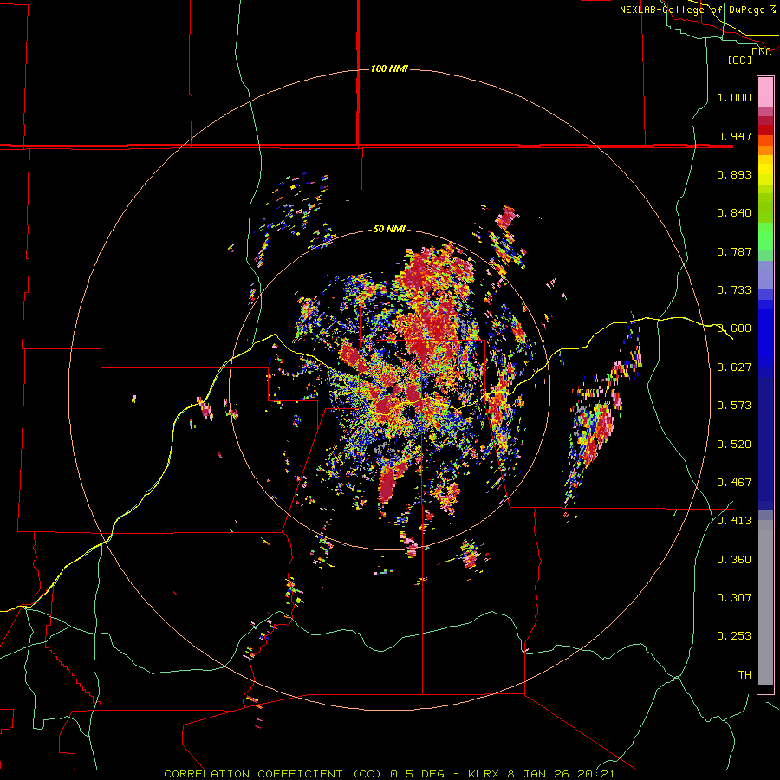Click the 0.413 scale value
Screen dimensions: 780x780
point(734,521)
